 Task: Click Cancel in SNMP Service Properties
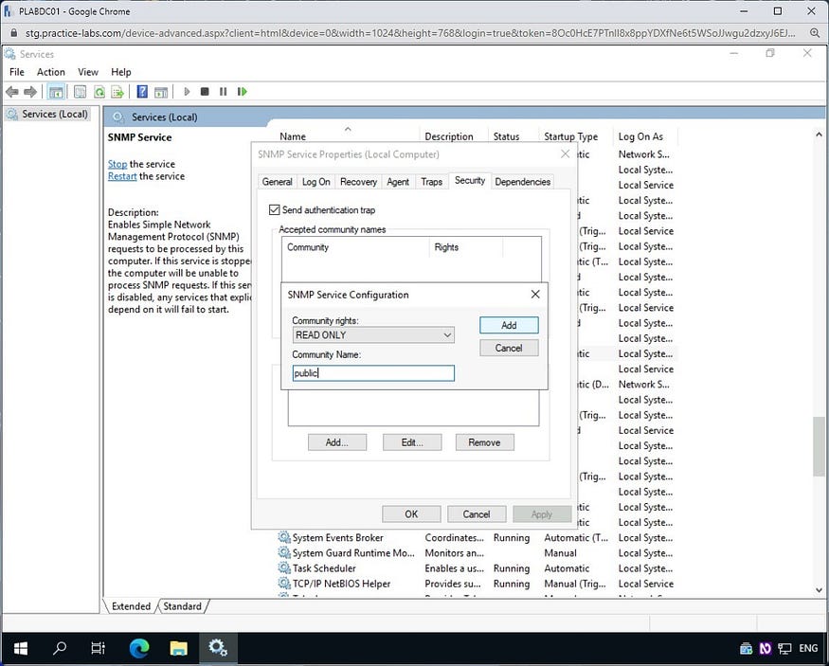click(x=477, y=514)
